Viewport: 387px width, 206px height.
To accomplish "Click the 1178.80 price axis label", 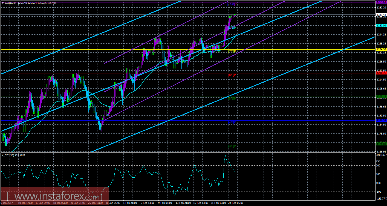I will point(381,133).
